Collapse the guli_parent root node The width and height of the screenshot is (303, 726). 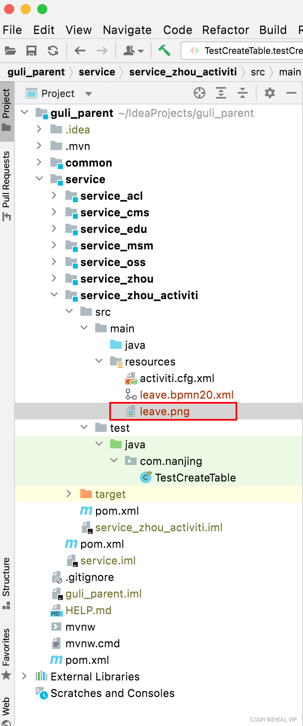(x=24, y=112)
